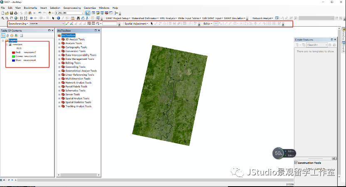Expand the Spatial Analyst Tools toolbox
This screenshot has height=187, width=346.
(x=59, y=98)
